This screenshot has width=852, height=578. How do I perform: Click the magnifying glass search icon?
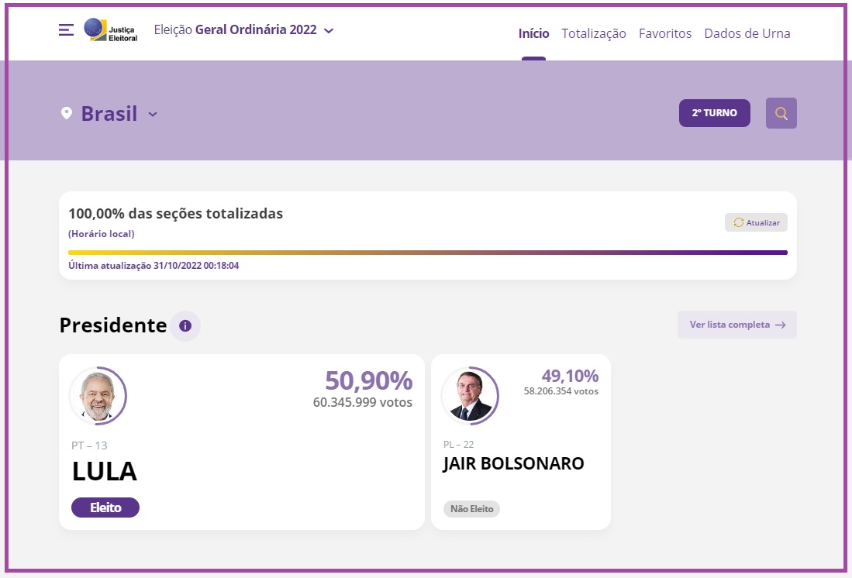coord(781,113)
